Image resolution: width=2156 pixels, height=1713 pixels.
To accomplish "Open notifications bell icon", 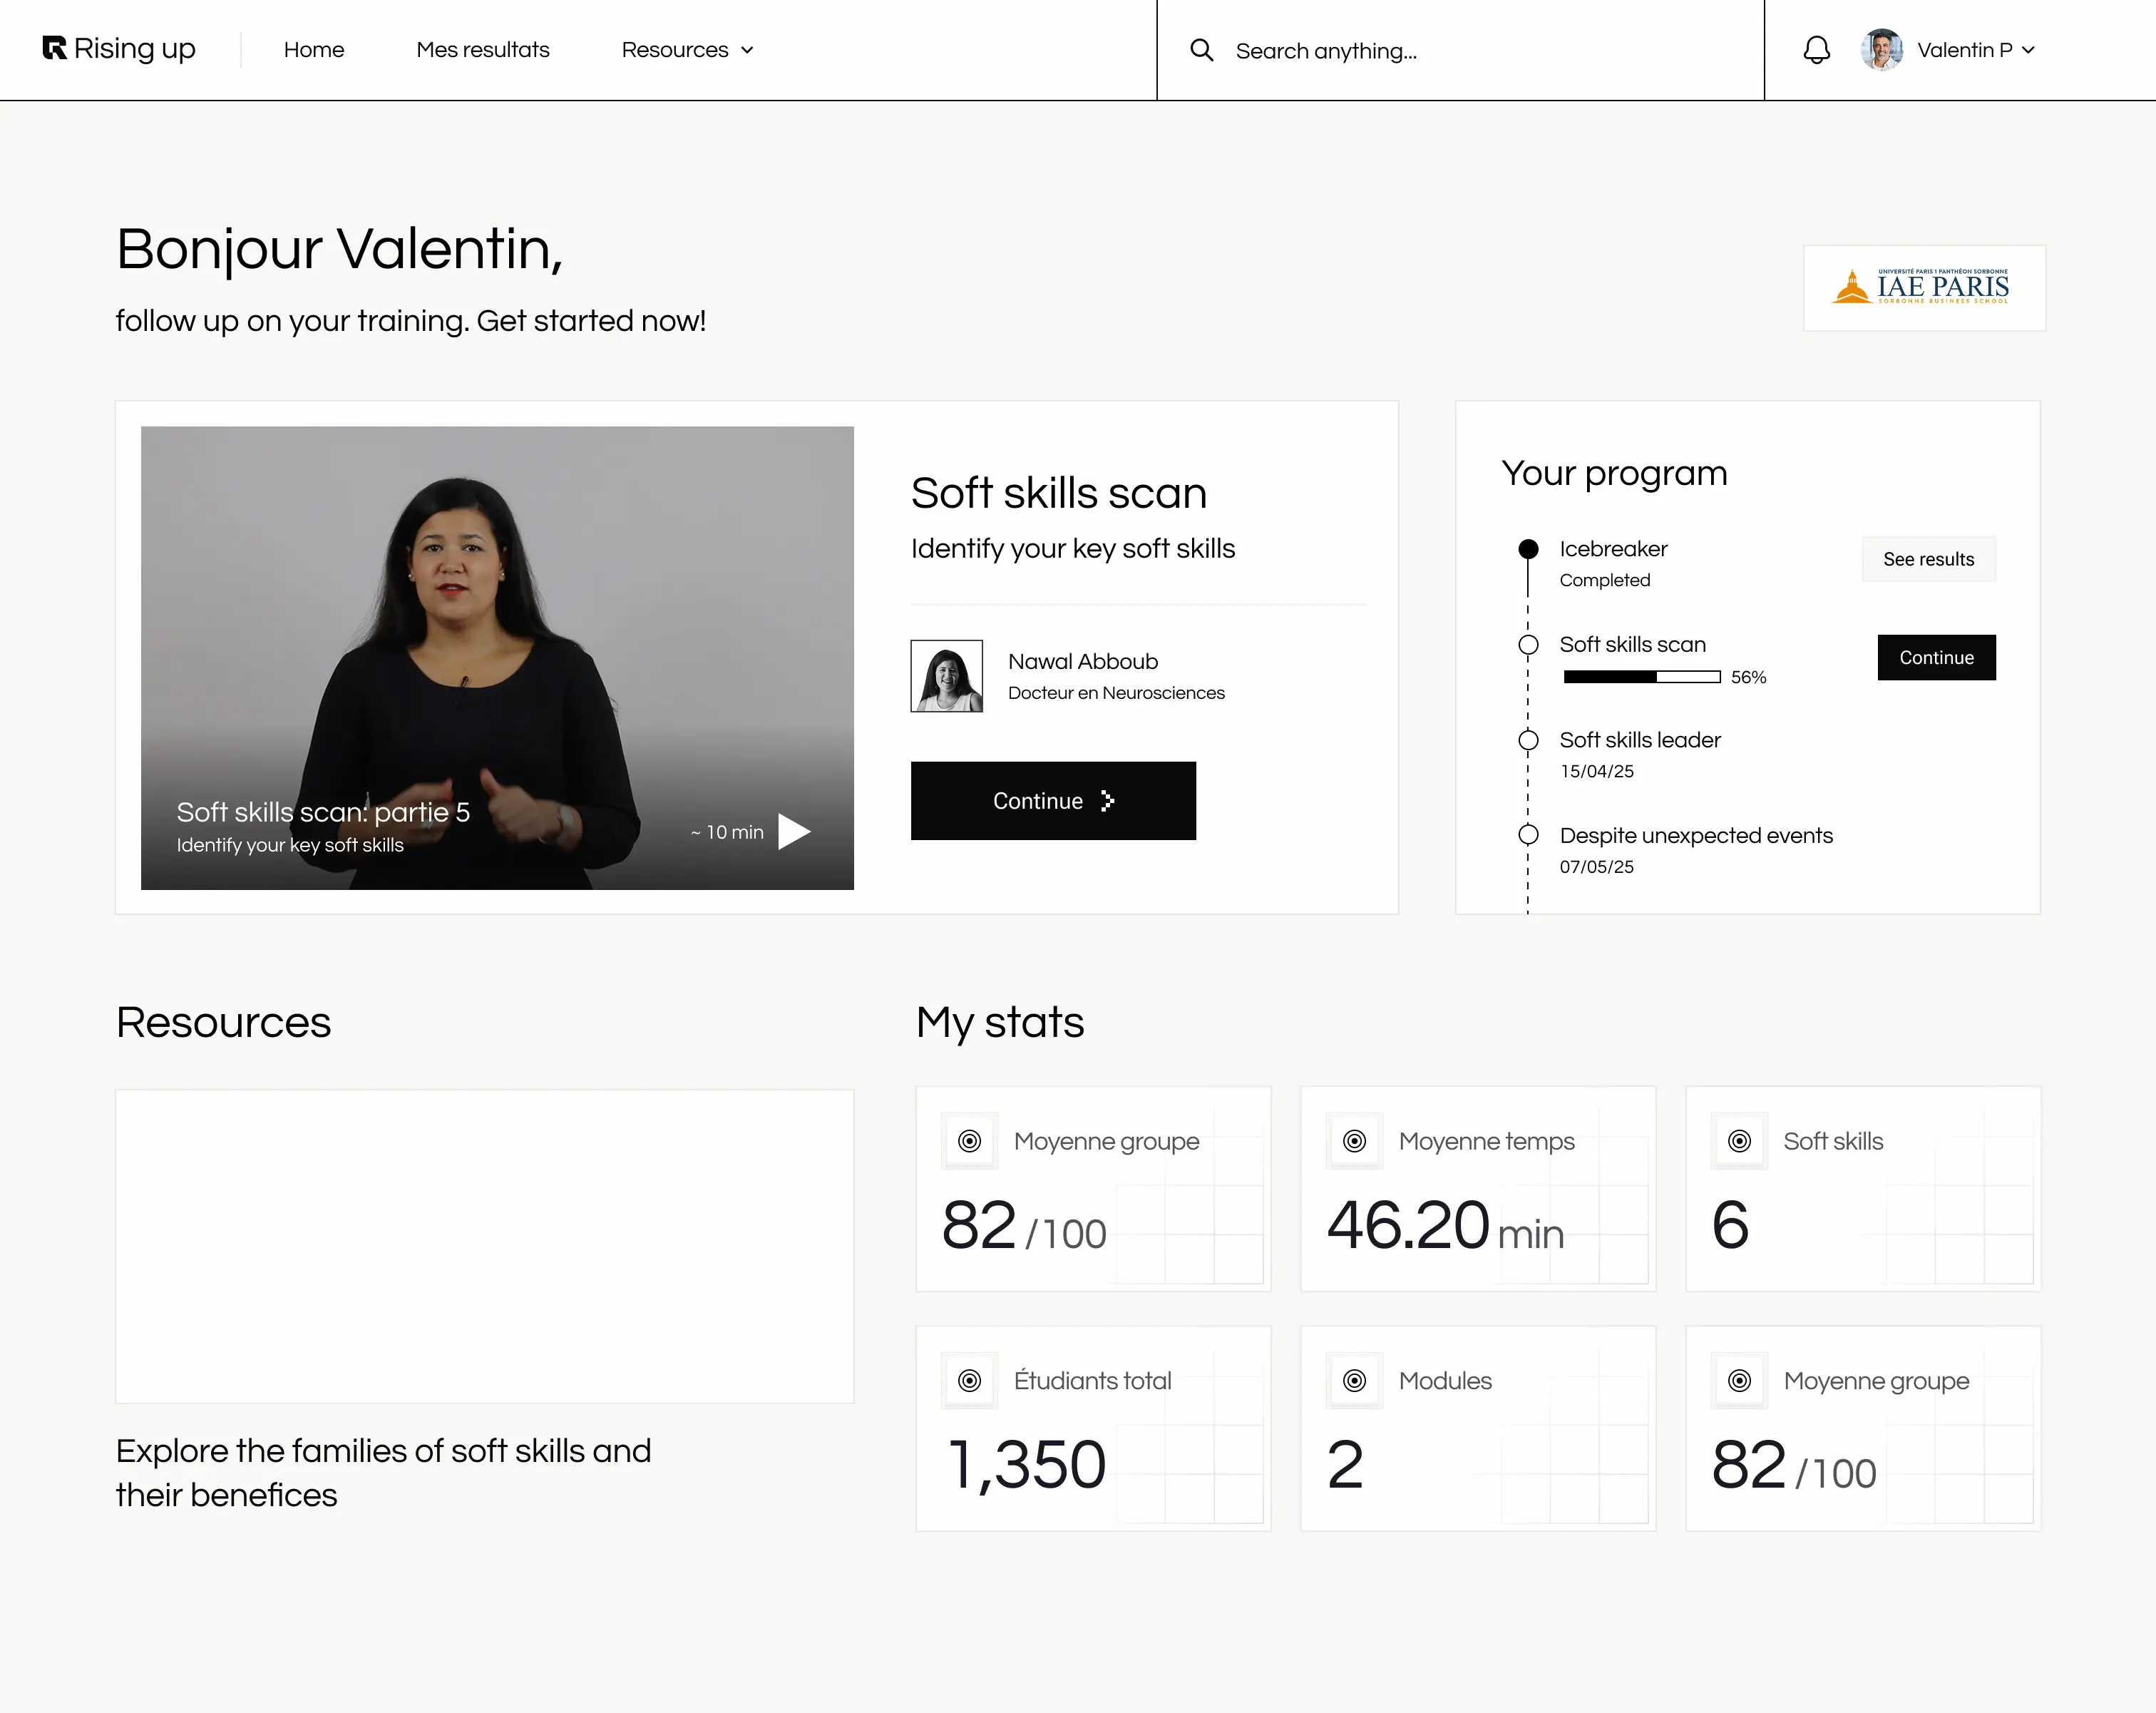I will click(1816, 50).
